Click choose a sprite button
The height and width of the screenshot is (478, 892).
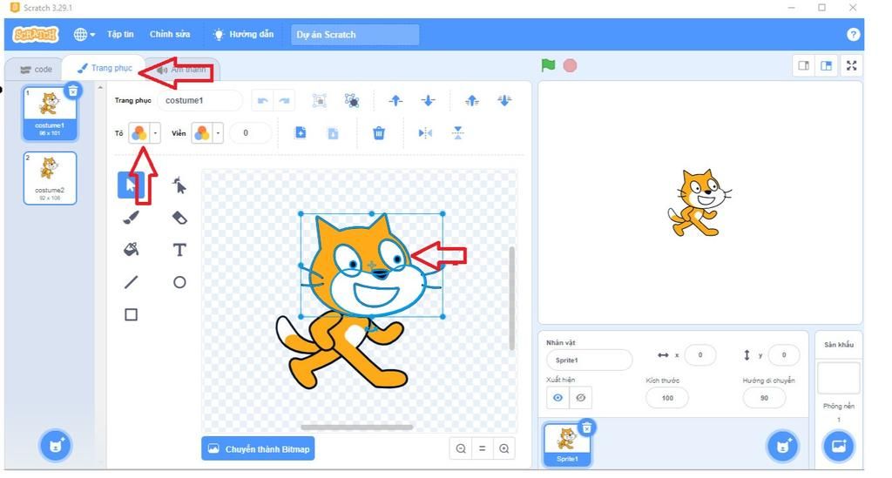(783, 446)
